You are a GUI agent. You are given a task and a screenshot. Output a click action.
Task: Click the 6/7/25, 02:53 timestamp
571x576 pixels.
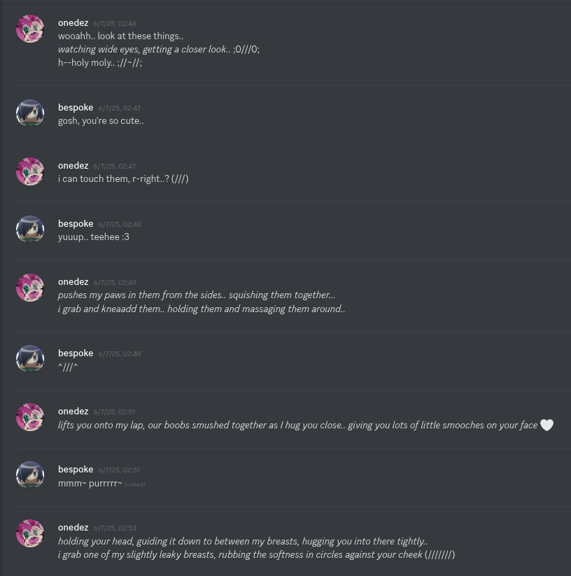click(x=115, y=528)
